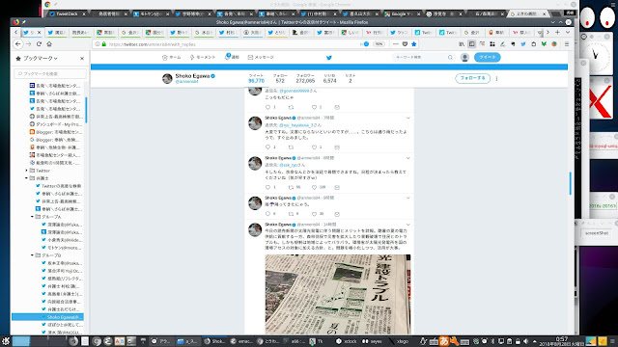
Task: Open the ダッシュボード - My Pro... bookmark
Action: tap(56, 124)
